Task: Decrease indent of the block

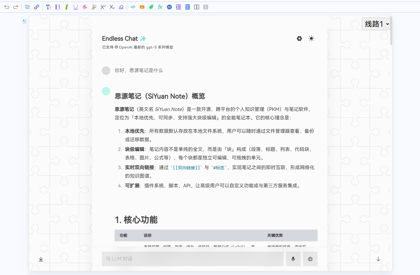Action: [188, 7]
